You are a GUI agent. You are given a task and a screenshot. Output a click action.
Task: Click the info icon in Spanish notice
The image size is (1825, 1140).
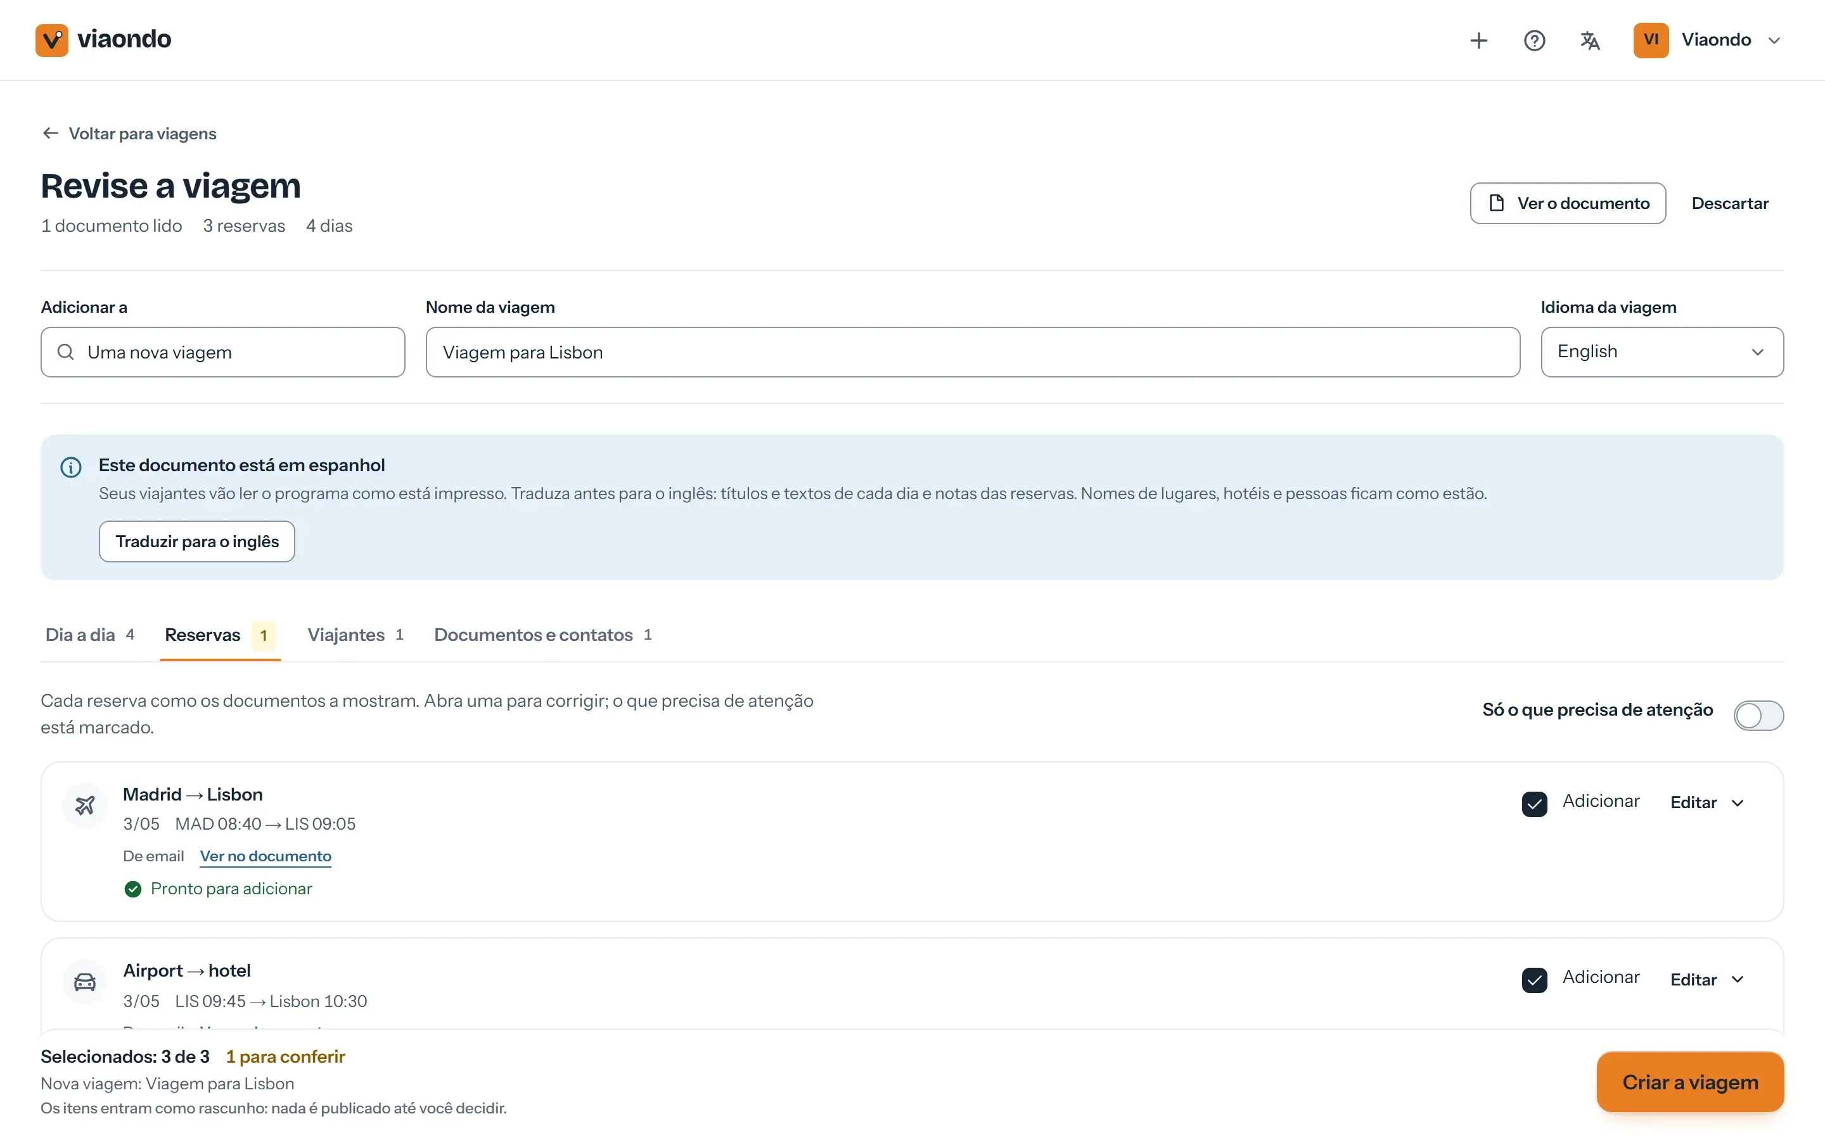pos(71,467)
